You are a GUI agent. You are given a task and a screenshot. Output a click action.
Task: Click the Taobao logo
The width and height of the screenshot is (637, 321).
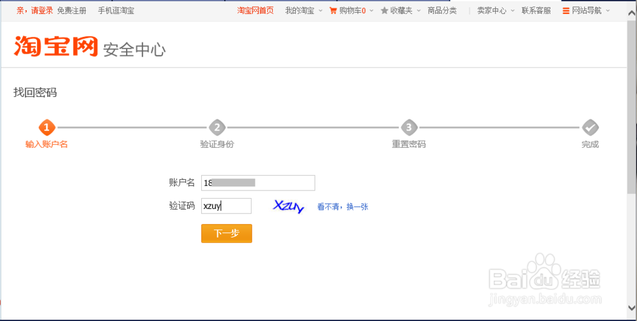(56, 46)
